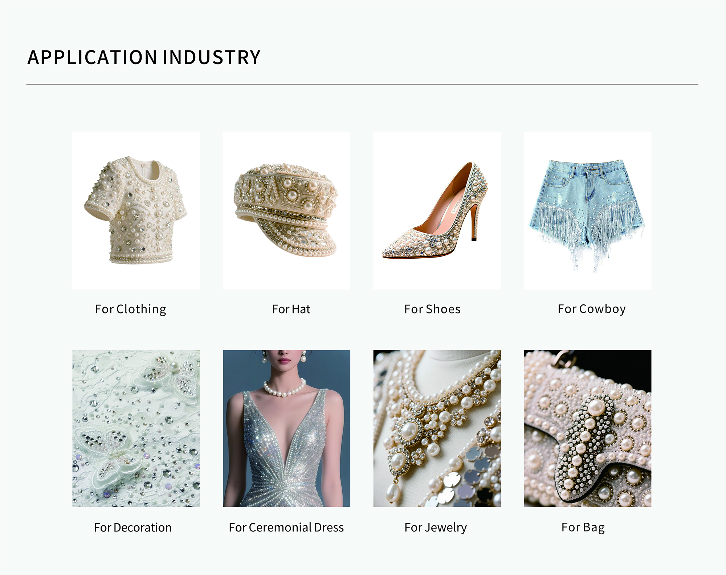
Task: Click the 'APPLICATION INDUSTRY' heading
Action: [x=144, y=57]
